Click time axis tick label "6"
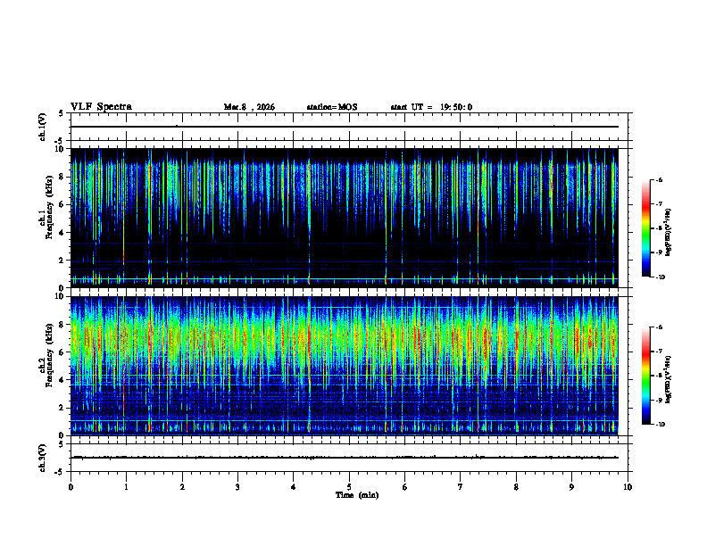The height and width of the screenshot is (546, 707). [x=404, y=487]
